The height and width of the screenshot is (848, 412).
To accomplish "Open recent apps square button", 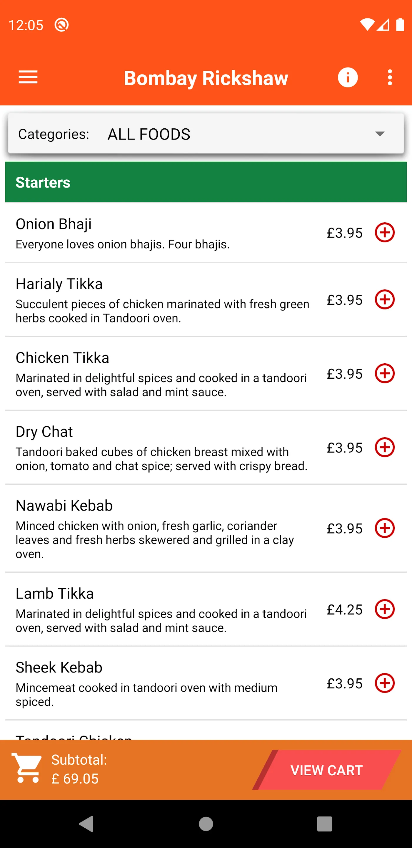I will [x=325, y=824].
